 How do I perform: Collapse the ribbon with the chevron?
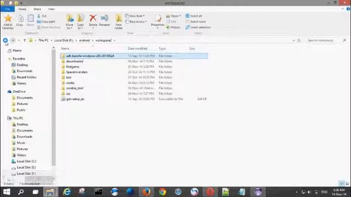(x=342, y=9)
